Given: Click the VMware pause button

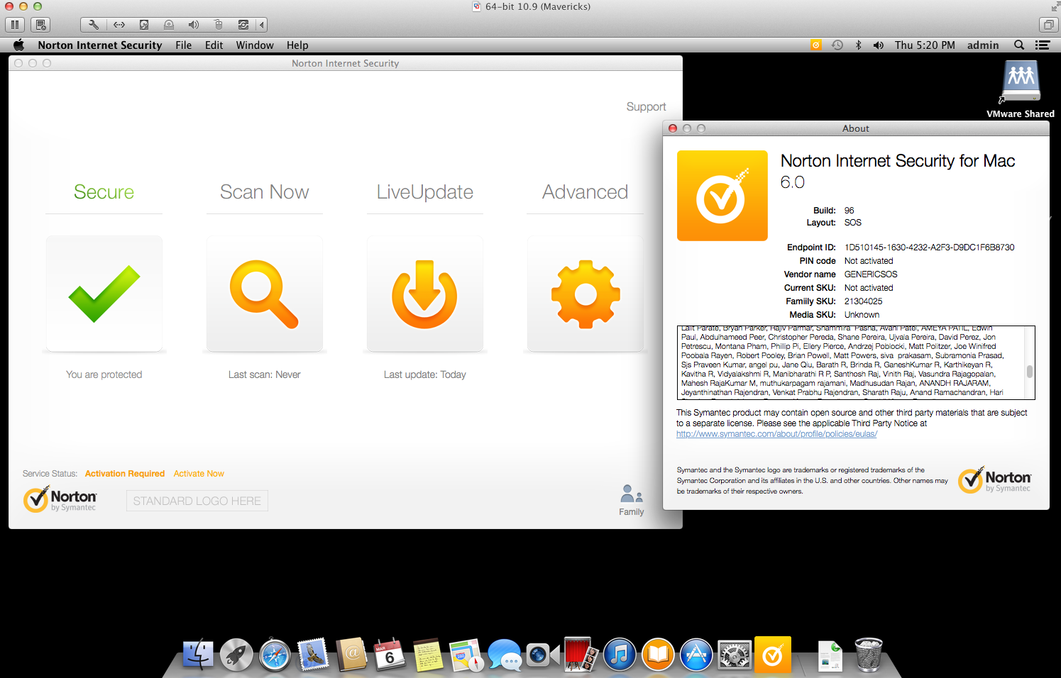Looking at the screenshot, I should pos(14,25).
